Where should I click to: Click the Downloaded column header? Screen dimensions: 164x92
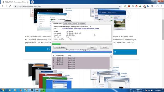point(60,55)
